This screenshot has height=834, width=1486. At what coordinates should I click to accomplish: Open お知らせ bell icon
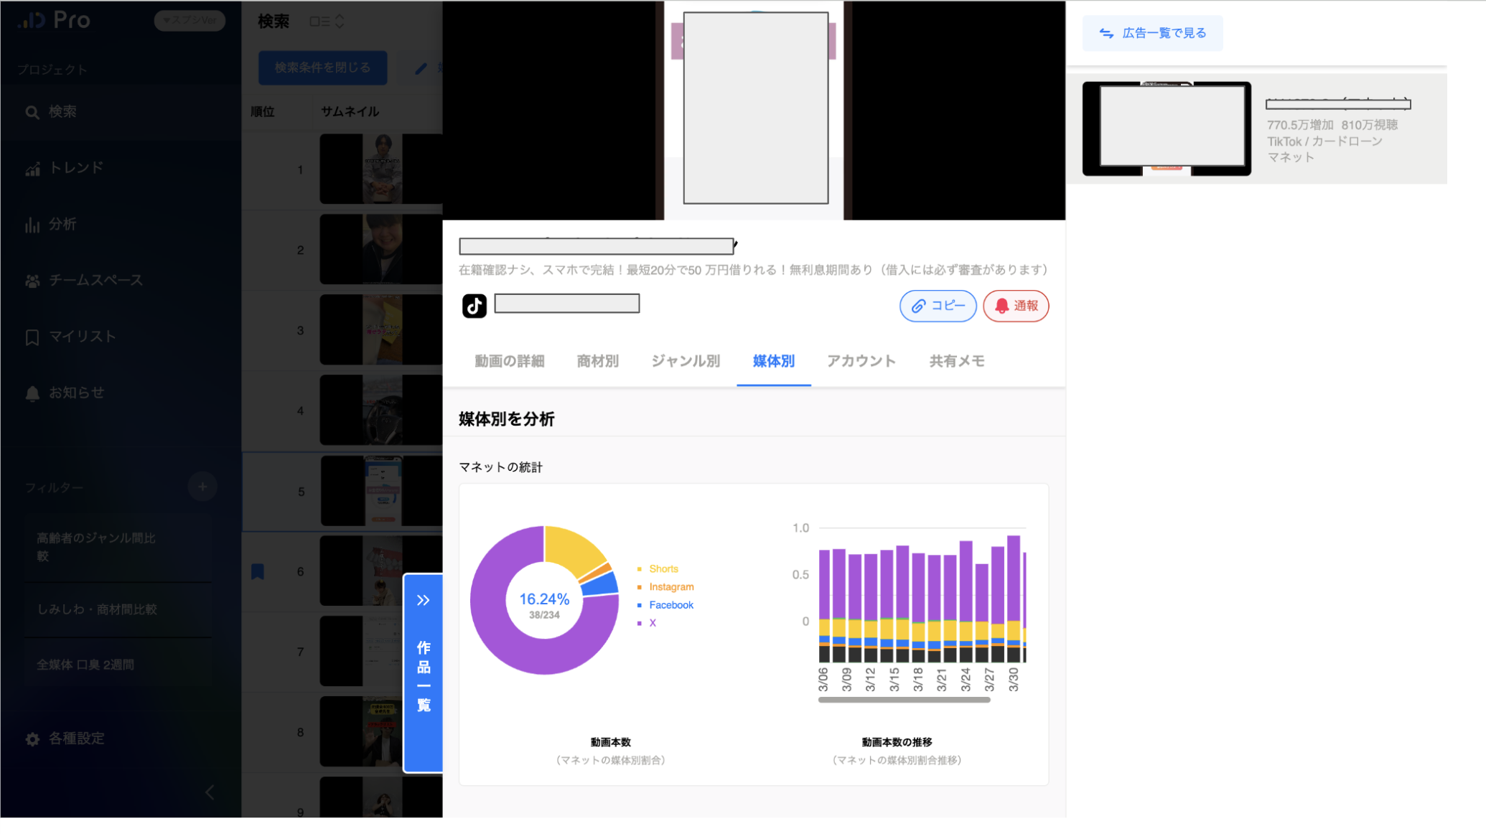[x=32, y=393]
